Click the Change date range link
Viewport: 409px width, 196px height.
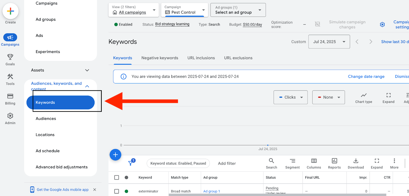[366, 77]
